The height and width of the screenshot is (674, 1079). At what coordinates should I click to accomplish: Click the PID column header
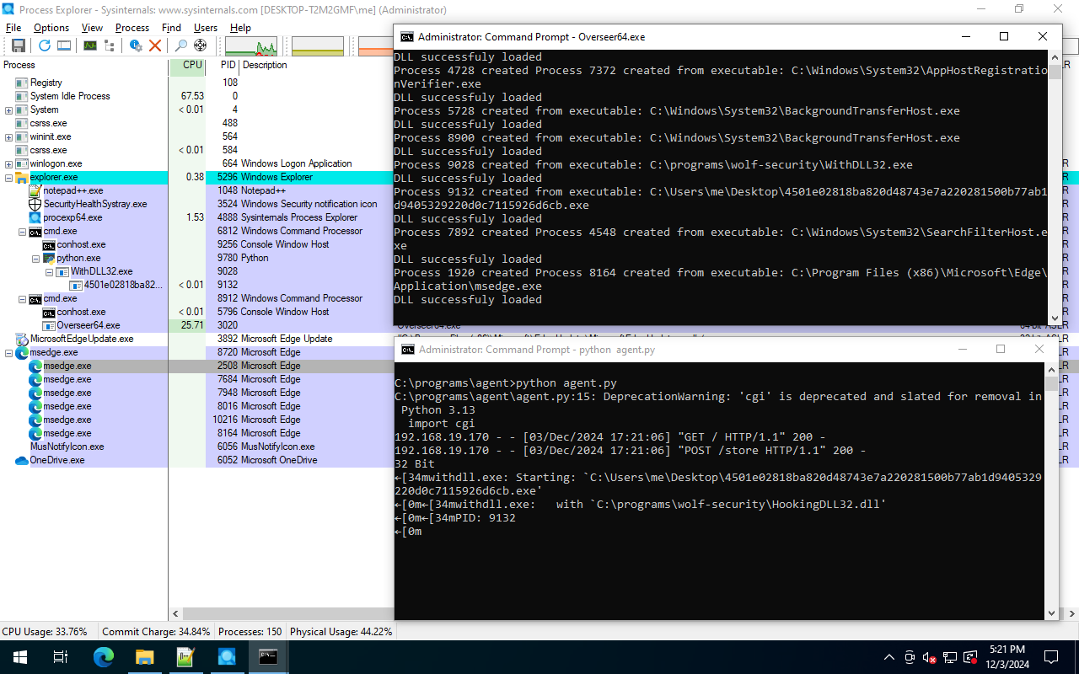click(228, 65)
